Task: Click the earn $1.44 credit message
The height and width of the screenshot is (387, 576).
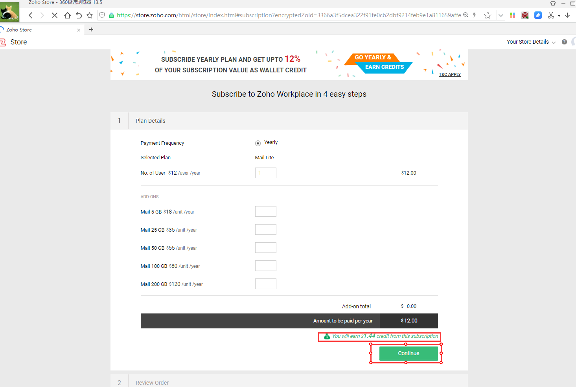Action: click(x=385, y=336)
